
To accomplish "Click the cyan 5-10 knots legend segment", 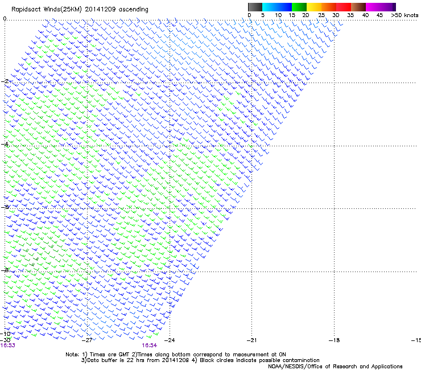I will coord(270,7).
